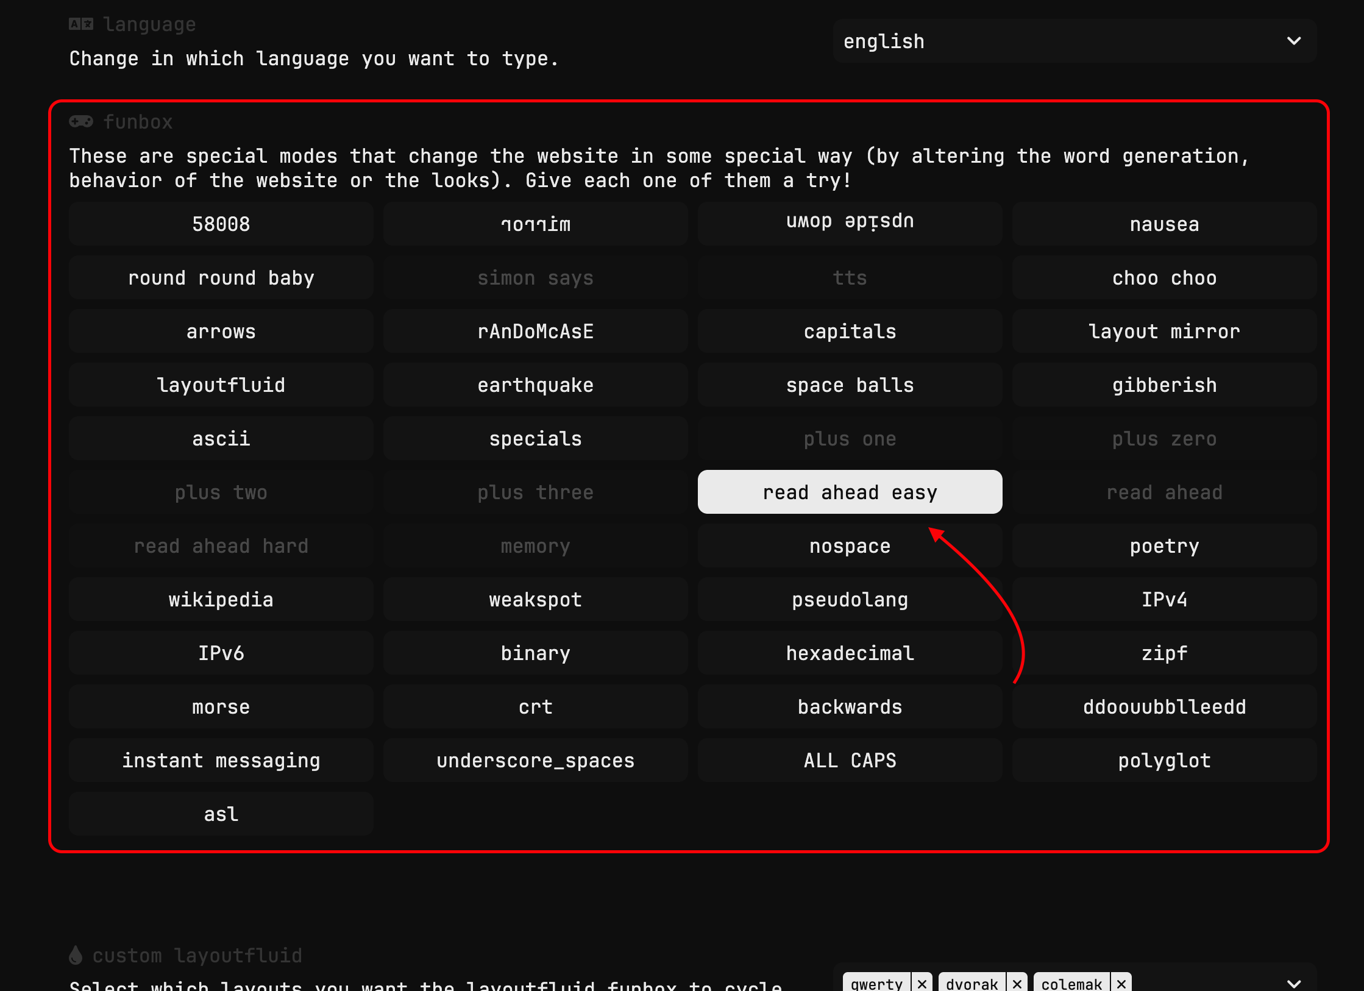Click the language dropdown chevron arrow
The height and width of the screenshot is (991, 1364).
pyautogui.click(x=1293, y=41)
